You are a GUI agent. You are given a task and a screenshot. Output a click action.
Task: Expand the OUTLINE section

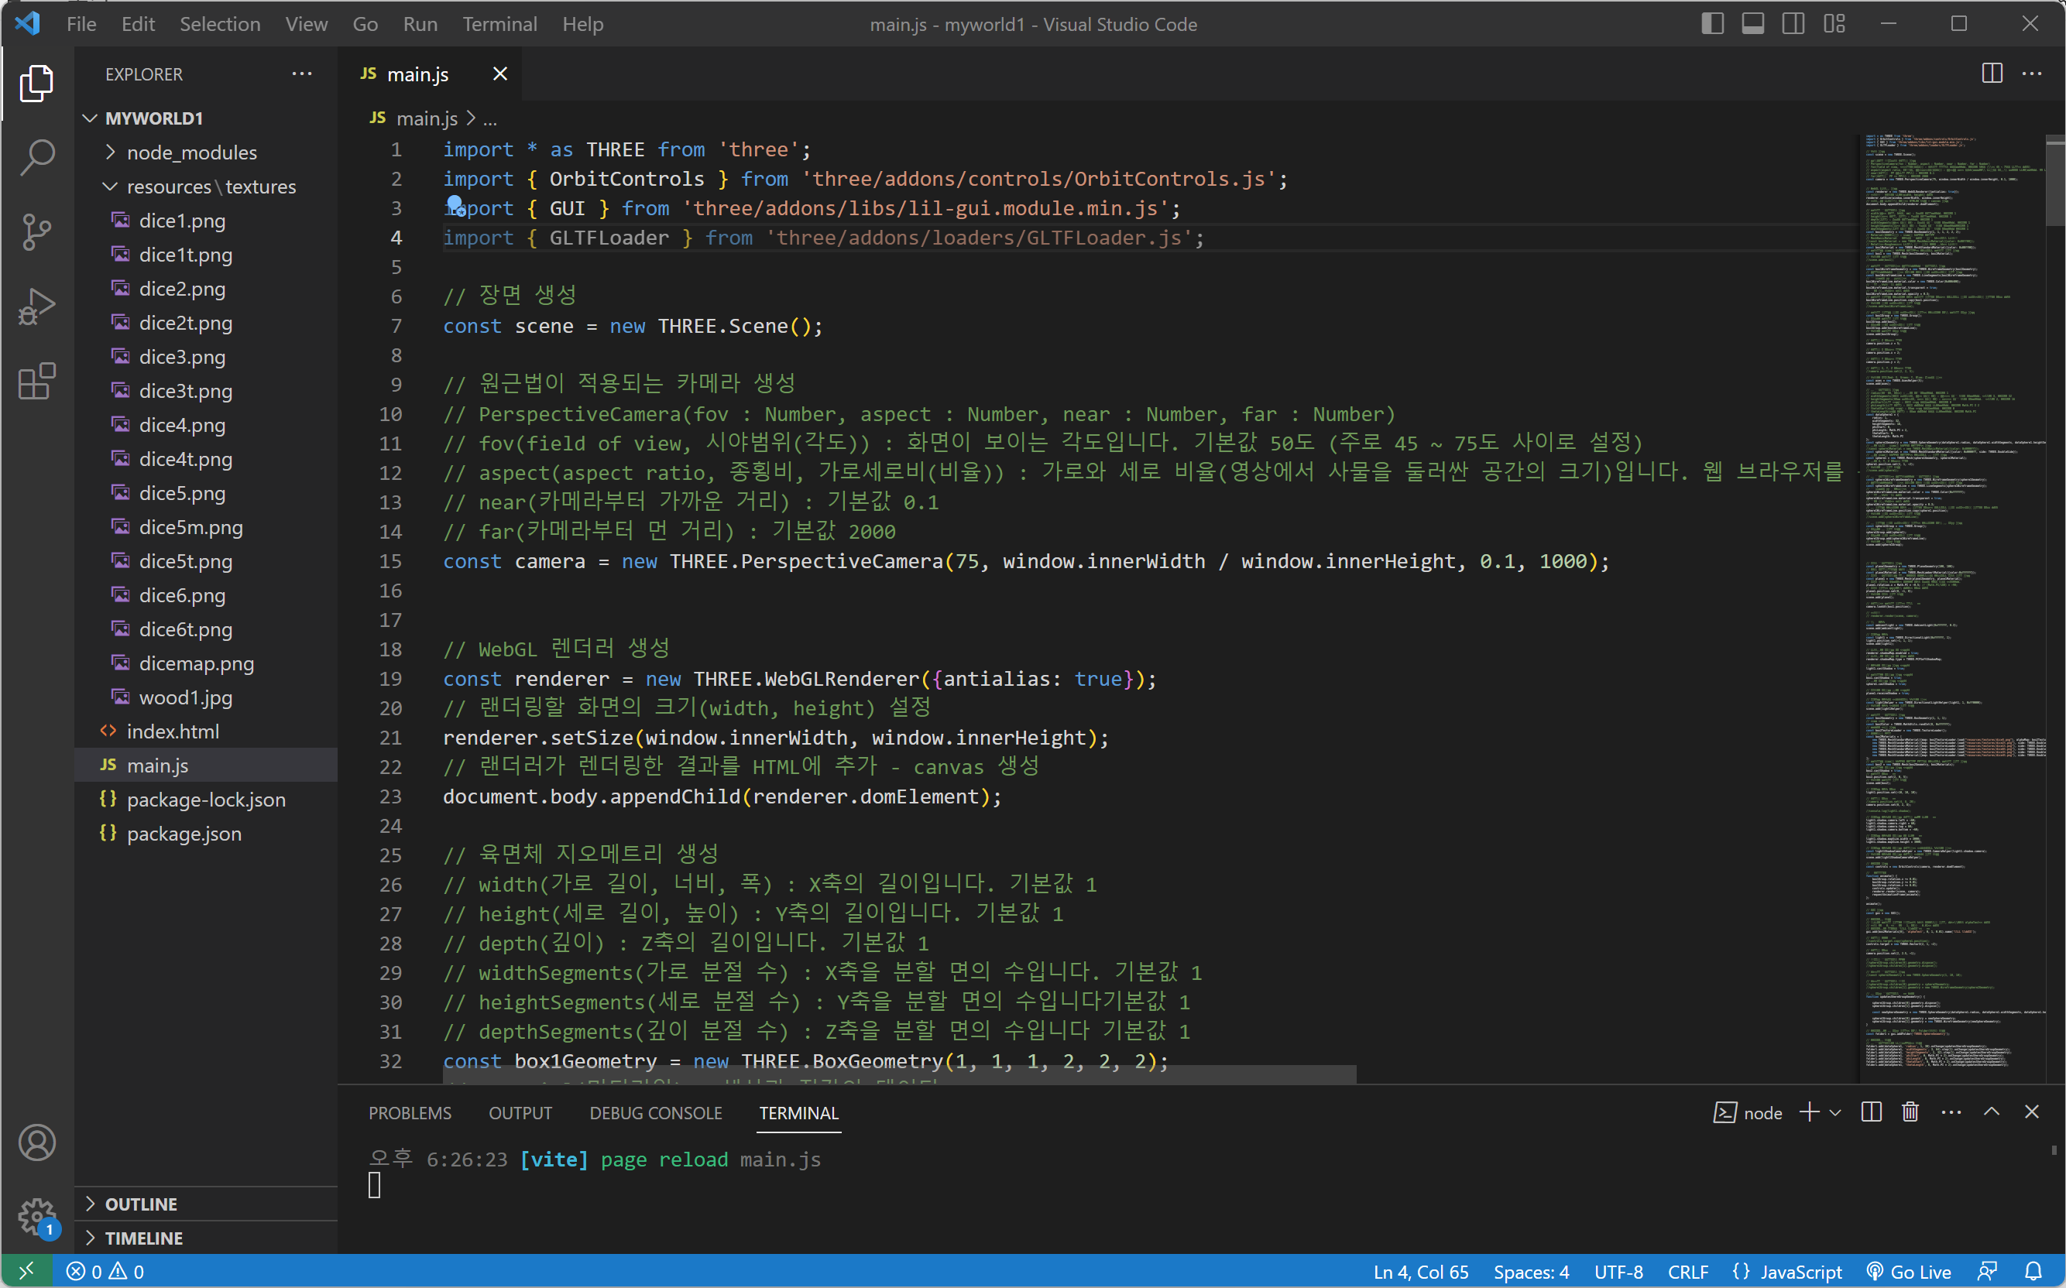click(142, 1204)
